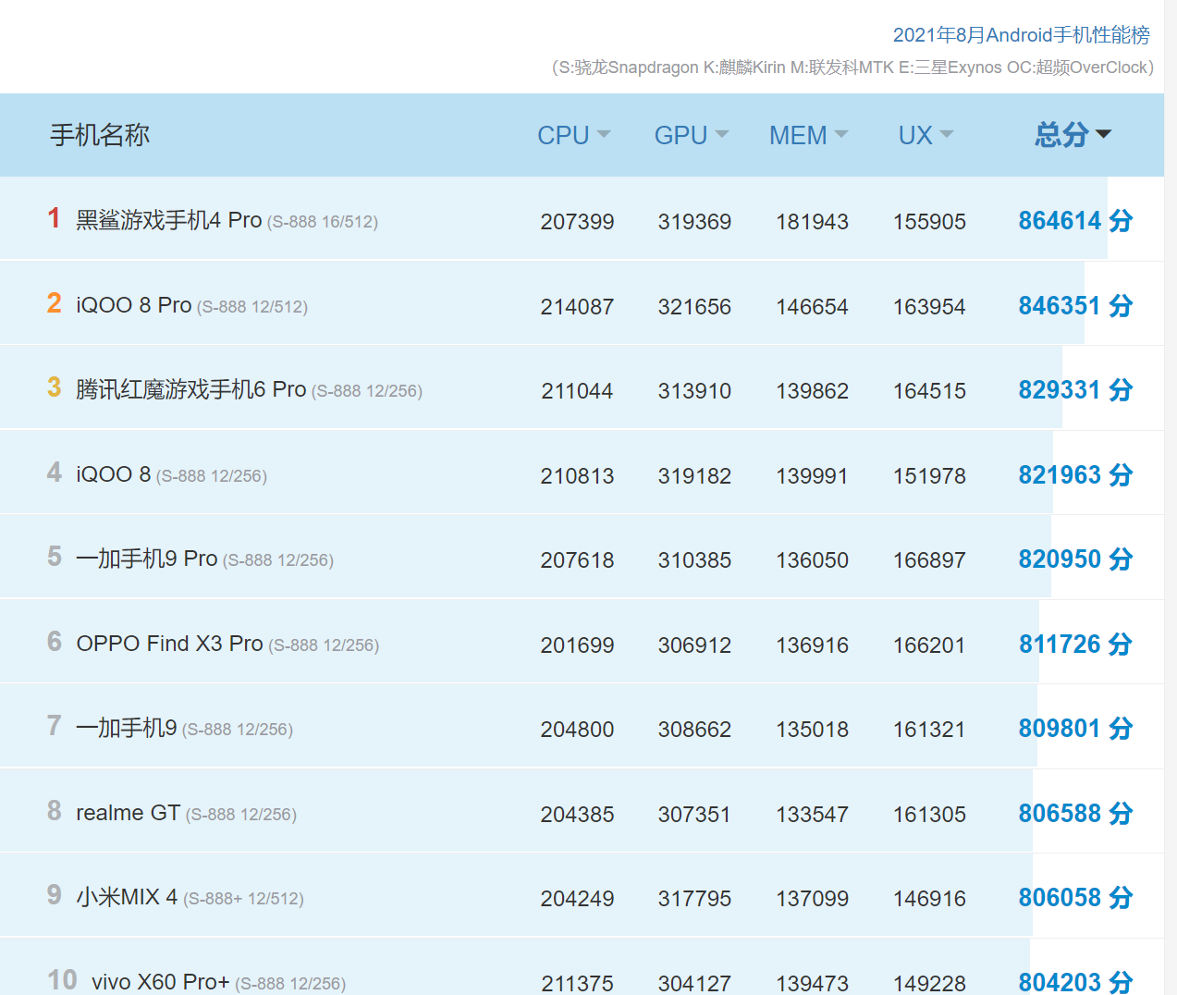Open the 2021年8月Android手机性能榜 link
This screenshot has width=1177, height=995.
[1021, 35]
